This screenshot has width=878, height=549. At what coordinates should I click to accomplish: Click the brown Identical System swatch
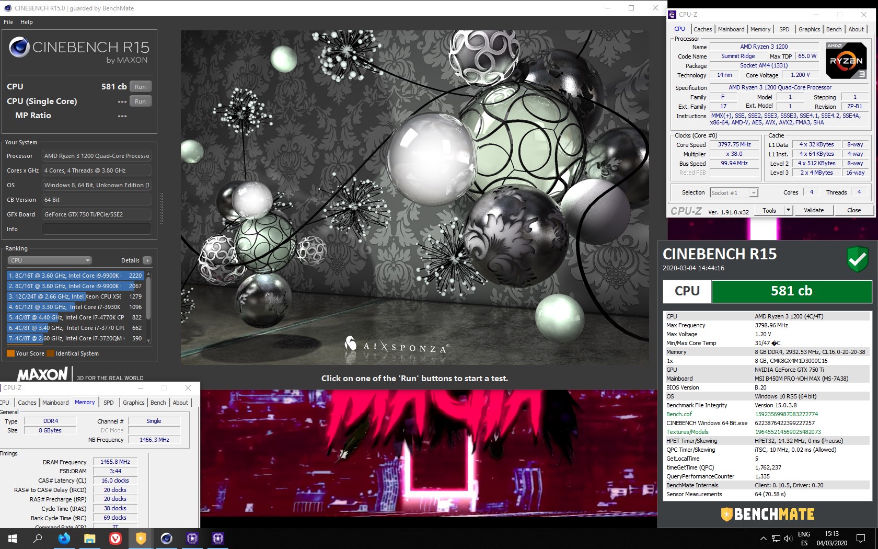(50, 353)
